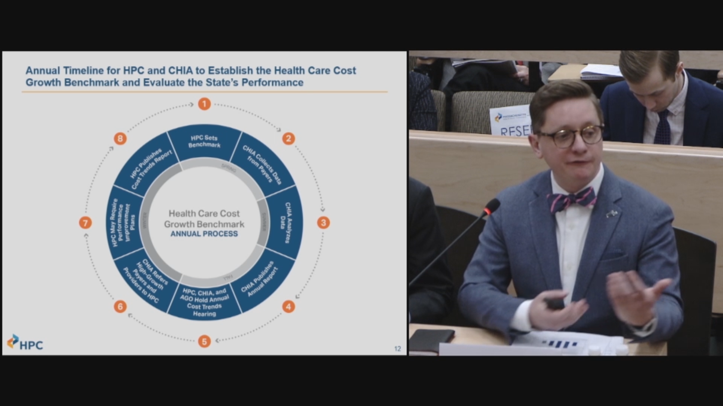Screen dimensions: 723x406
Task: Click the orange step 1 circle
Action: tap(204, 104)
